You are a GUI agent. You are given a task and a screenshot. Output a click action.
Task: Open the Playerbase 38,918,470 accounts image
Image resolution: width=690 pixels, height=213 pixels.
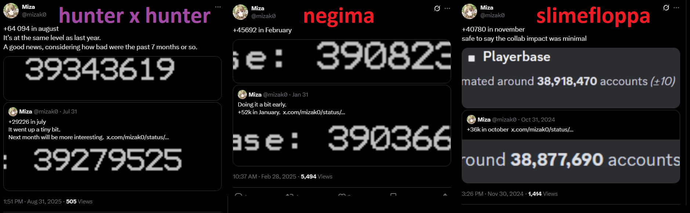(x=571, y=78)
